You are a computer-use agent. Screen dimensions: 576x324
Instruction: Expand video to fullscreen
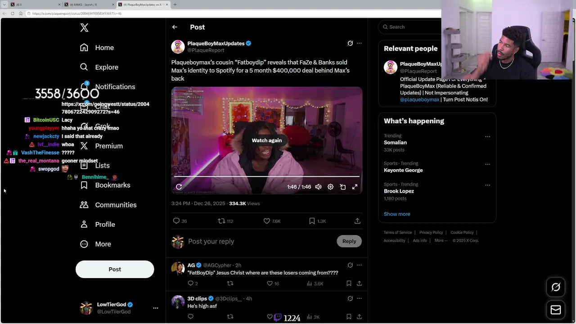tap(355, 187)
